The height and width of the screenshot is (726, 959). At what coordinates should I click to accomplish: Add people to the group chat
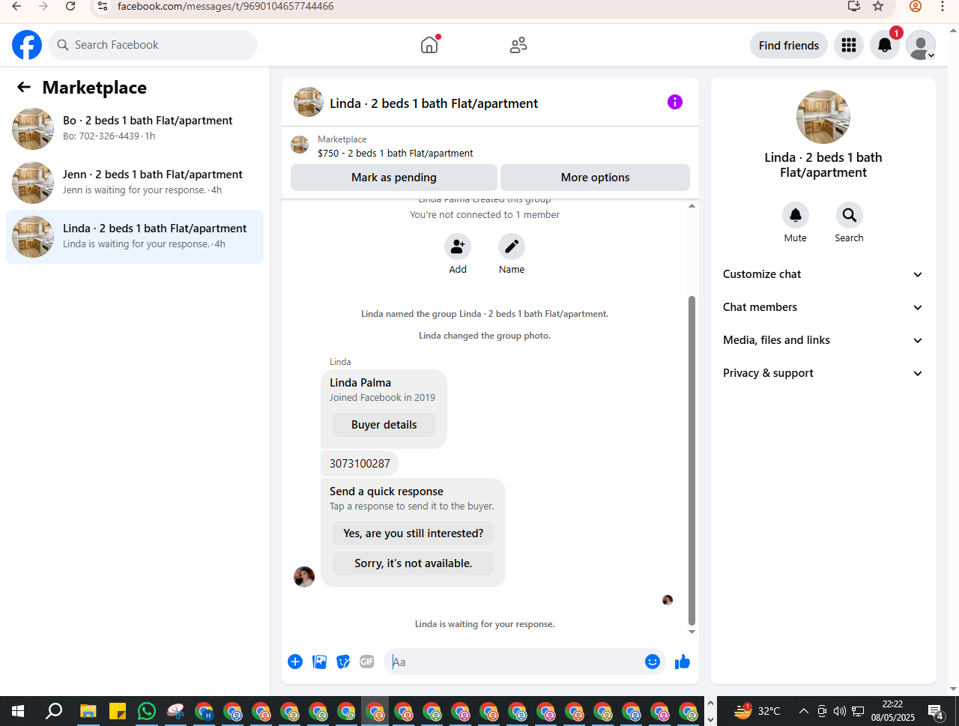(458, 246)
